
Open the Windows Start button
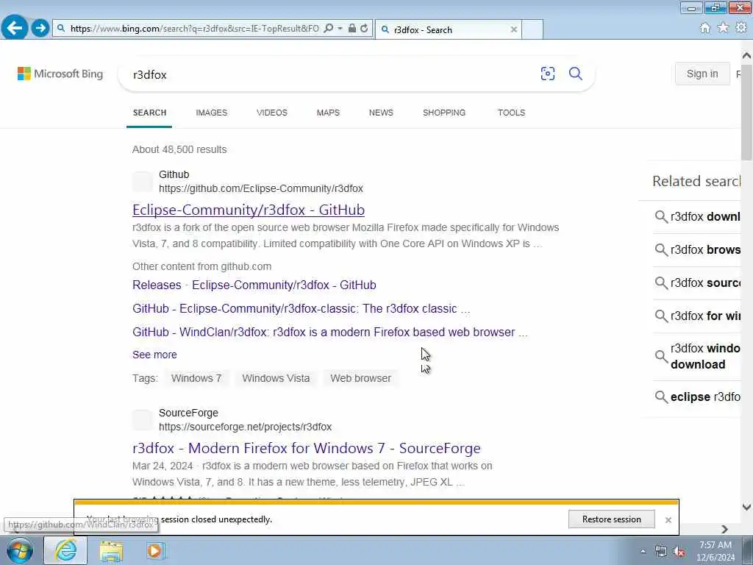click(20, 550)
